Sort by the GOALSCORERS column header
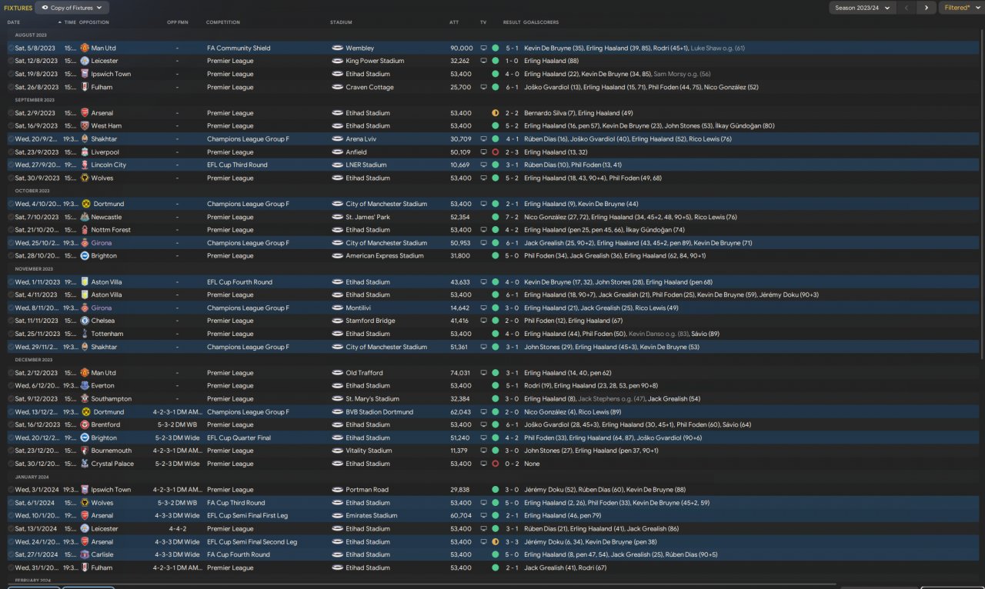 tap(542, 22)
